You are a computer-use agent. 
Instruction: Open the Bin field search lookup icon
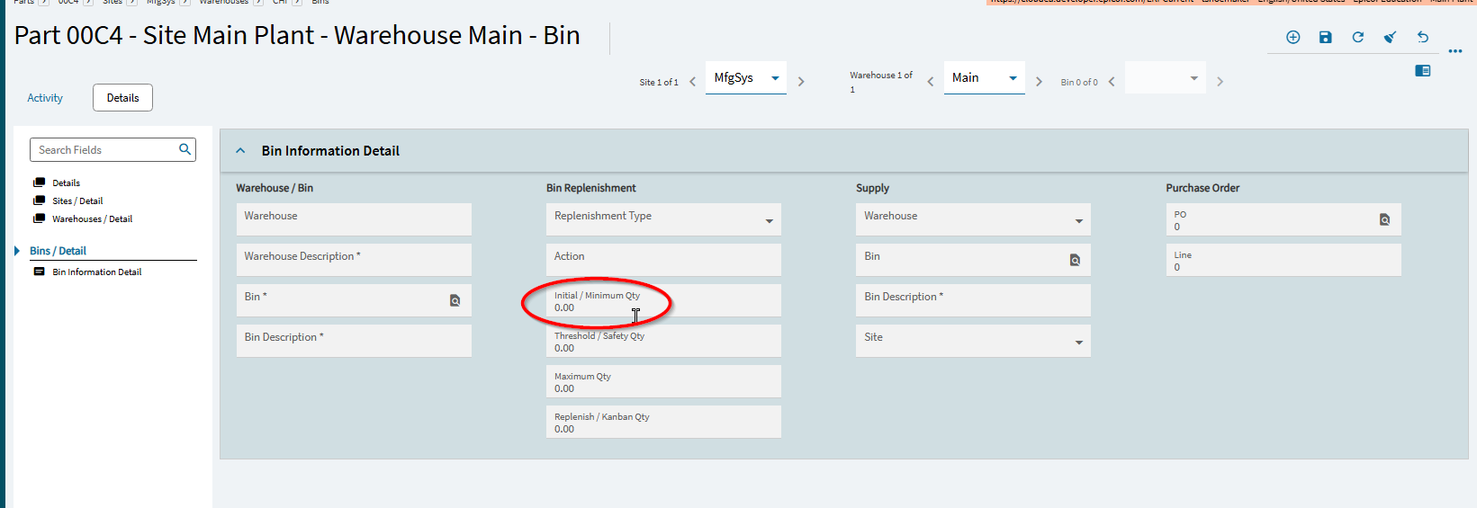455,300
